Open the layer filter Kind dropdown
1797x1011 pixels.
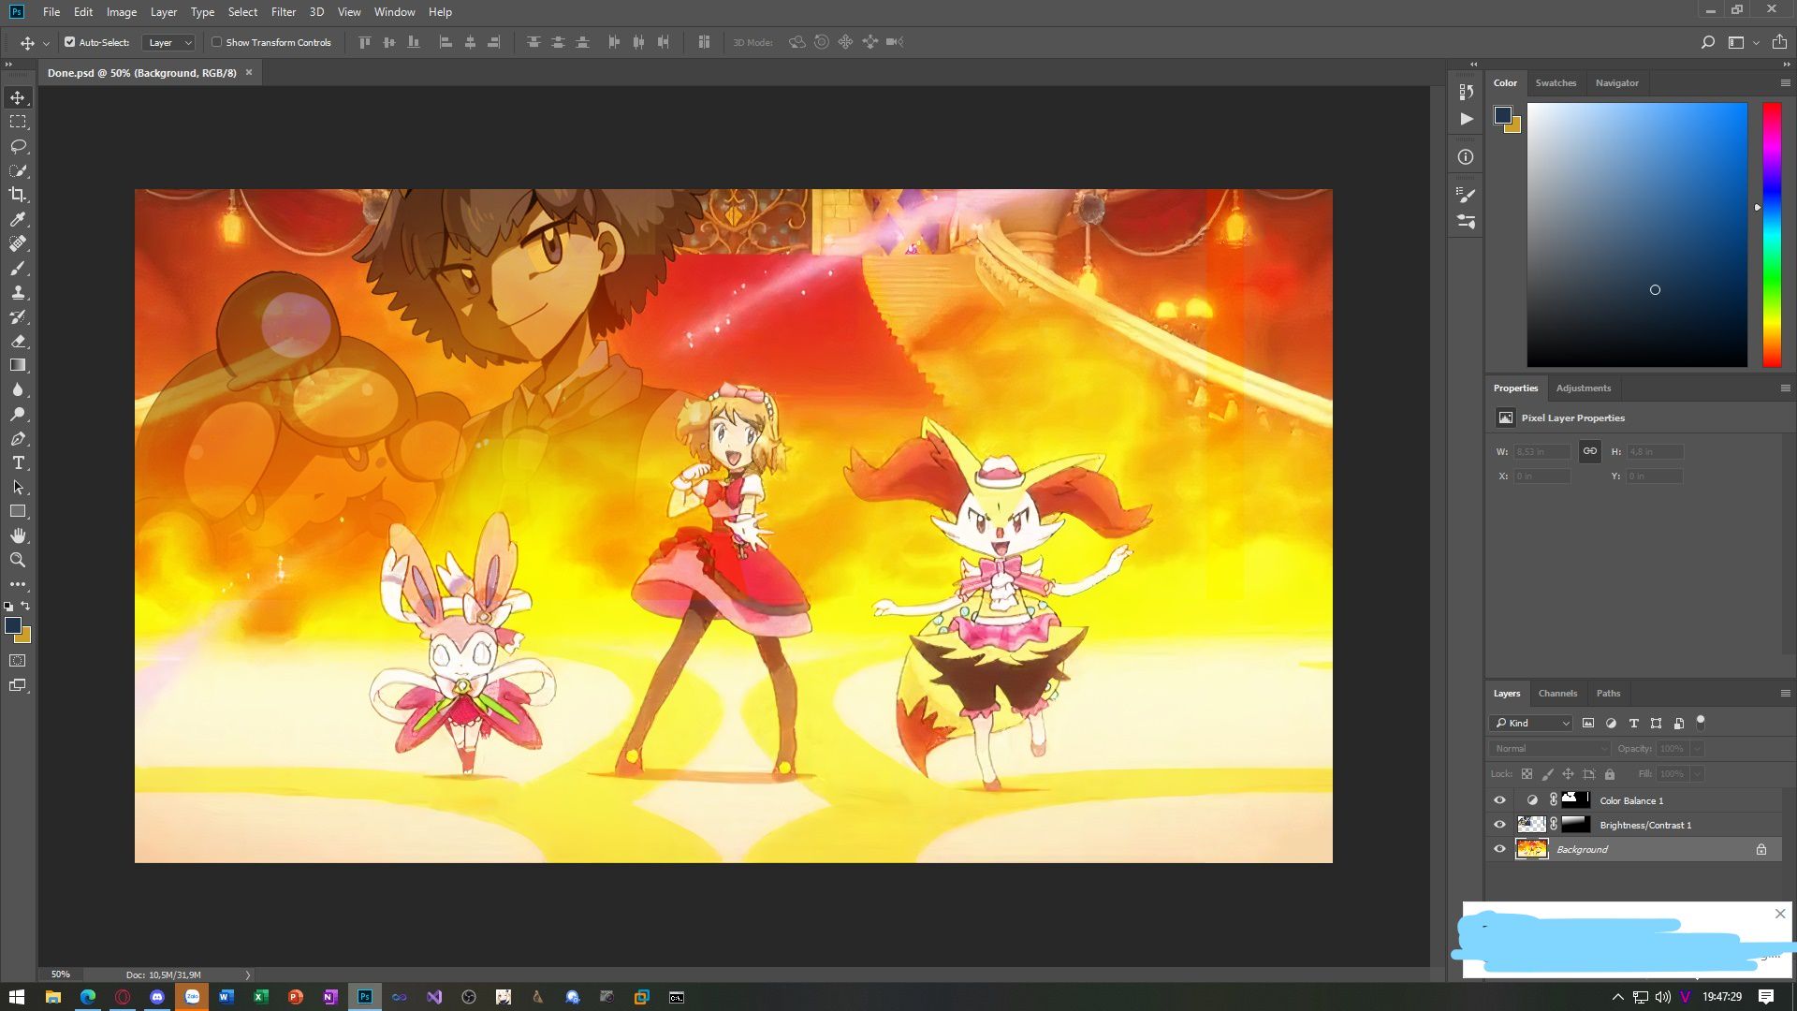[x=1530, y=723]
